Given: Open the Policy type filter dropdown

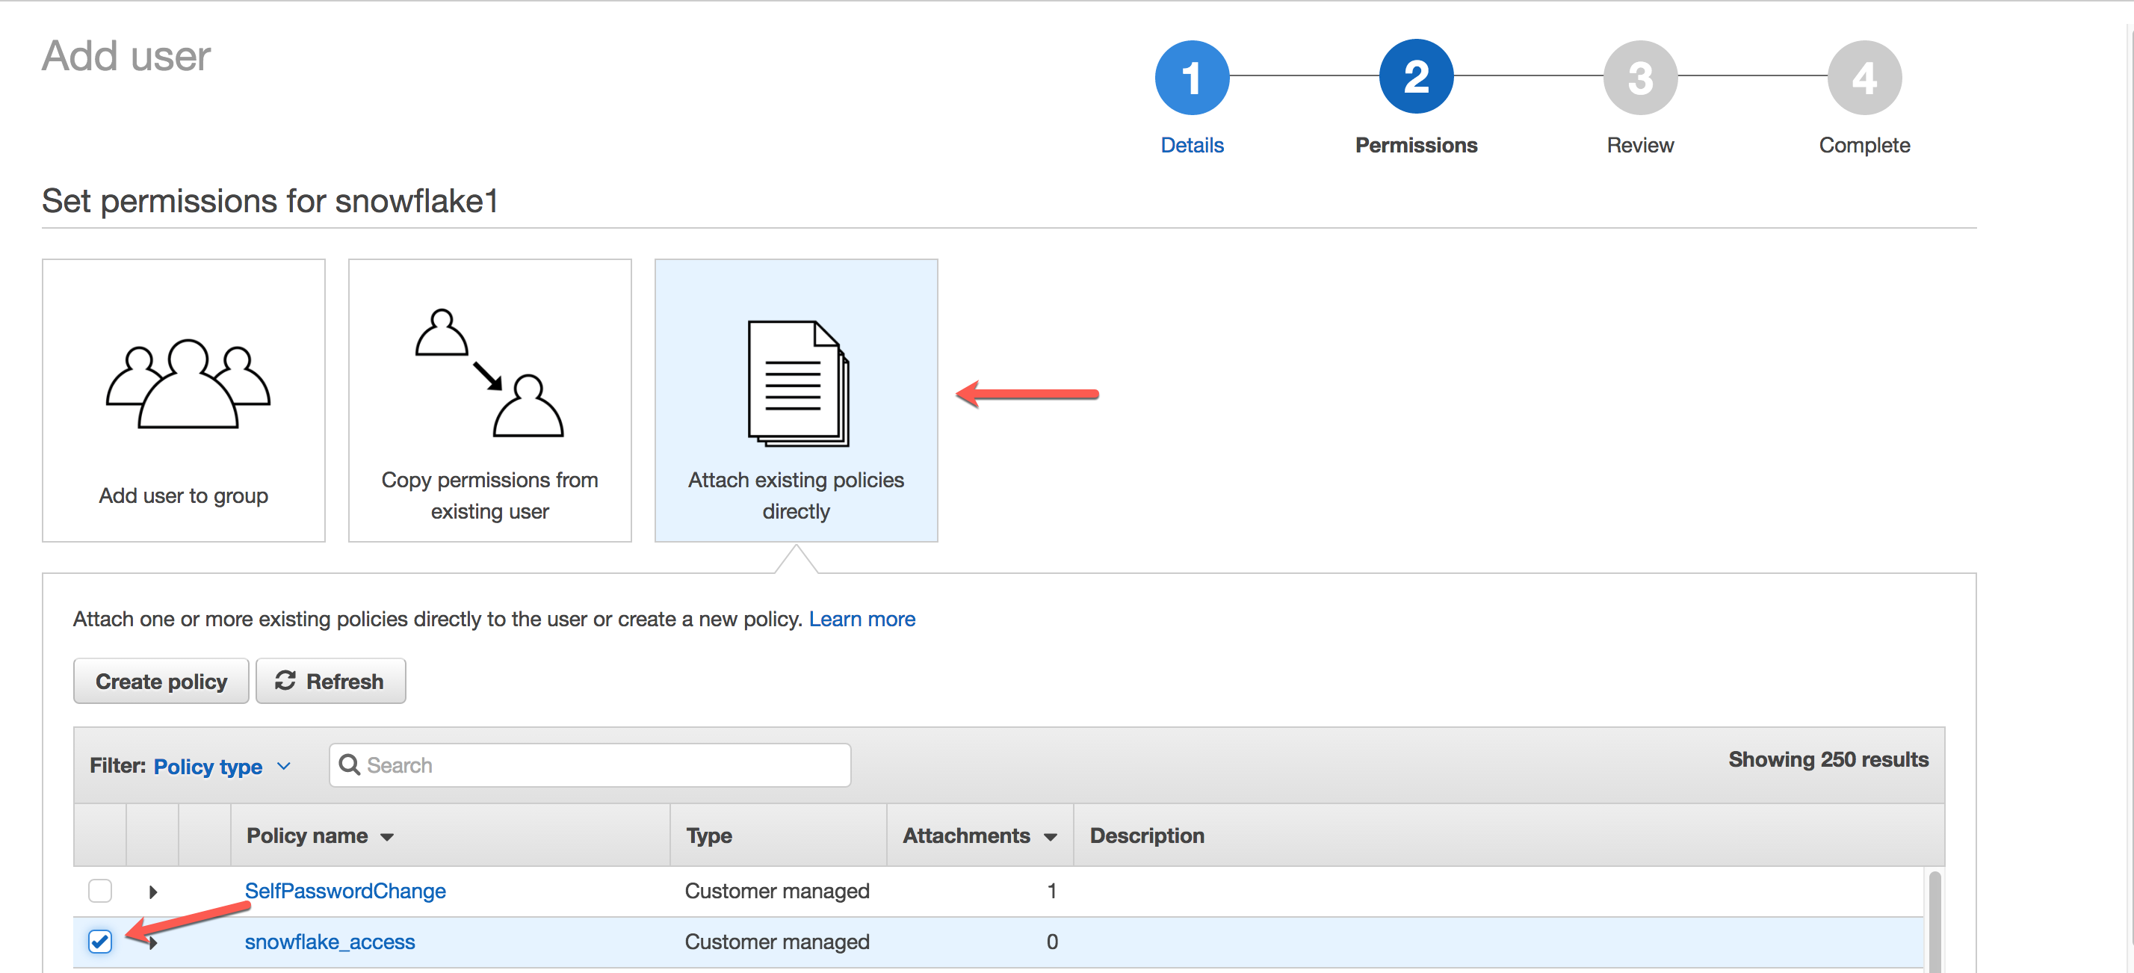Looking at the screenshot, I should coord(221,767).
